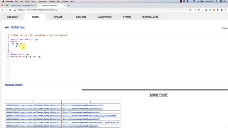Open the People menu
Screen dimensions: 228x128
click(x=52, y=1)
